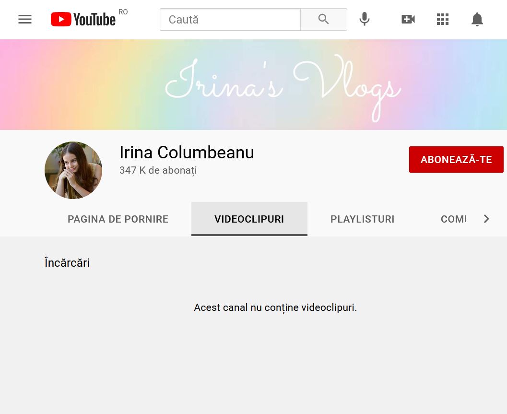
Task: Switch to the PAGINA DE PORNIRE tab
Action: click(x=118, y=219)
